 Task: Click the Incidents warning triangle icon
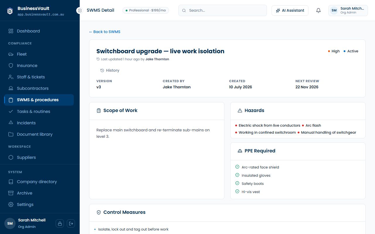[x=11, y=123]
